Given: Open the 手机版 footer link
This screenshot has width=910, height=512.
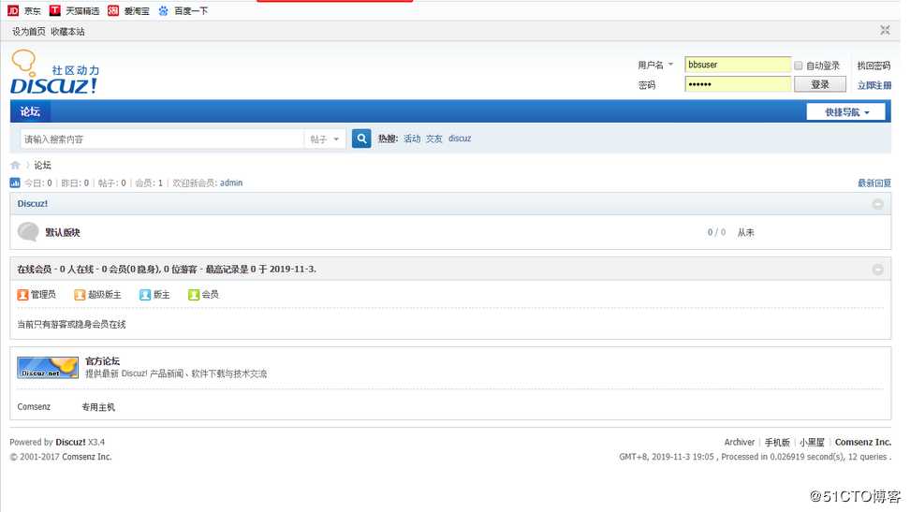Looking at the screenshot, I should (777, 443).
